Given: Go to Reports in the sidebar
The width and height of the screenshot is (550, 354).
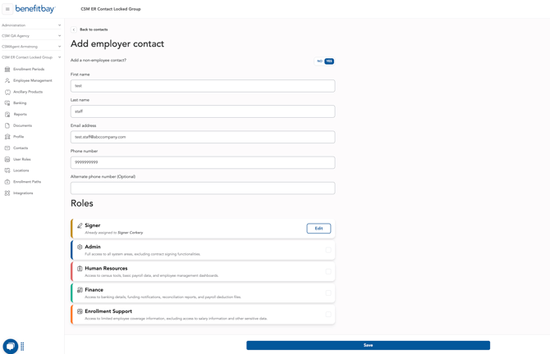Looking at the screenshot, I should [x=20, y=115].
